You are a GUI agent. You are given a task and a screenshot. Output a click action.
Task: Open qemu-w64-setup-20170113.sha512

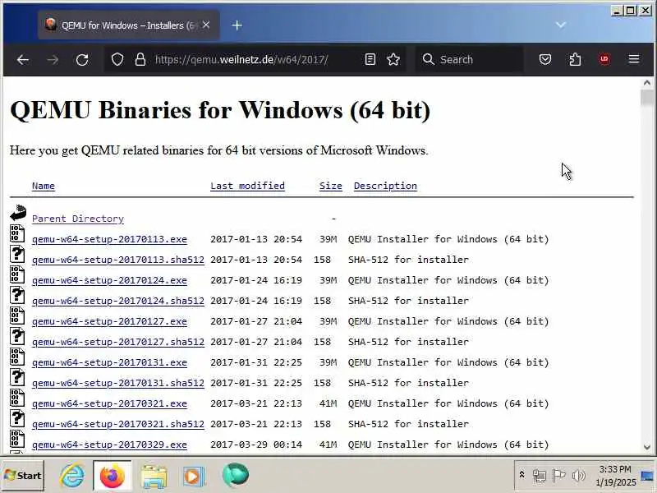pyautogui.click(x=118, y=260)
